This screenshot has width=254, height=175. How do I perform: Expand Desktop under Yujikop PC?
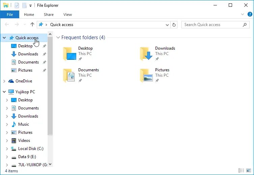pyautogui.click(x=7, y=100)
